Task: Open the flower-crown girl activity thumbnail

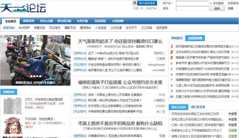Action: click(13, 125)
